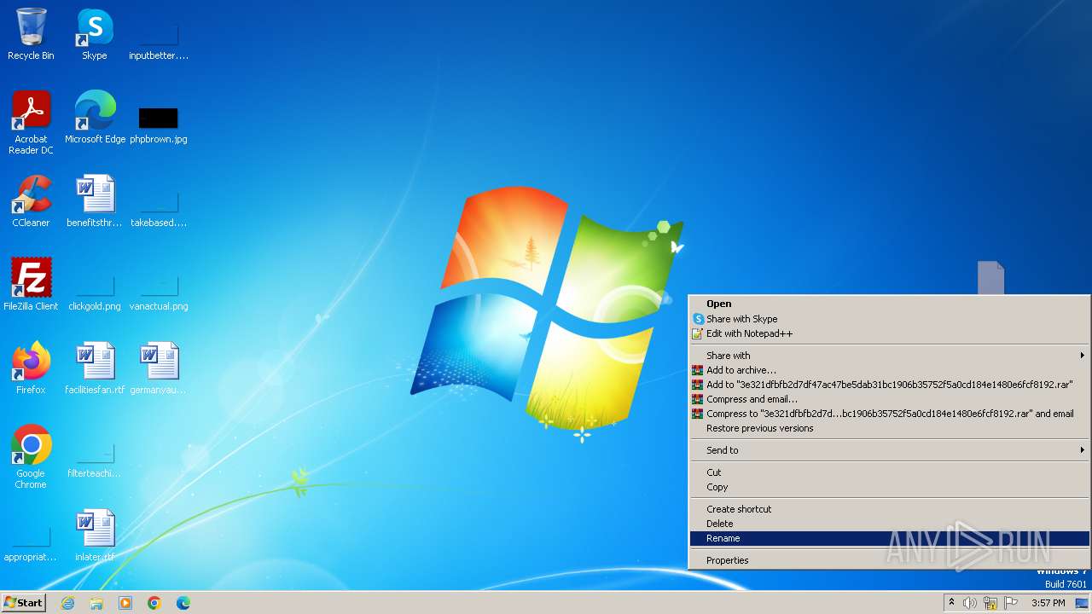Choose Restore previous versions entry

889,428
